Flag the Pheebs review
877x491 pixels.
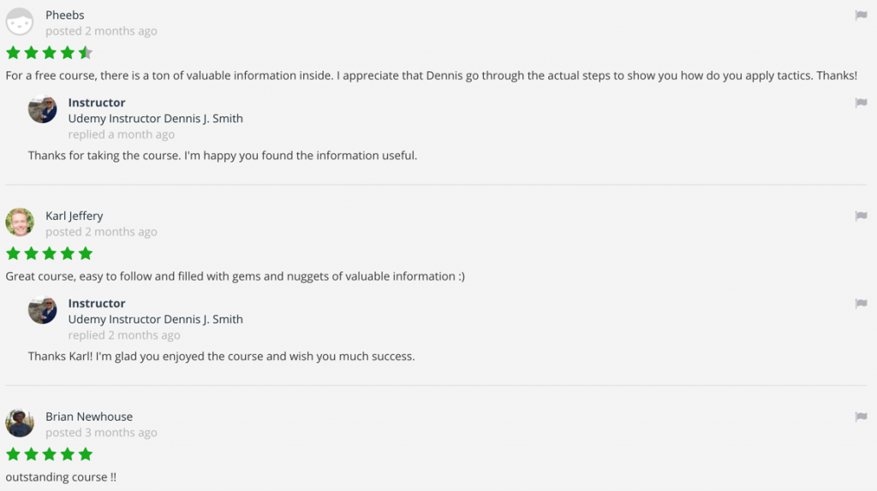pos(861,15)
